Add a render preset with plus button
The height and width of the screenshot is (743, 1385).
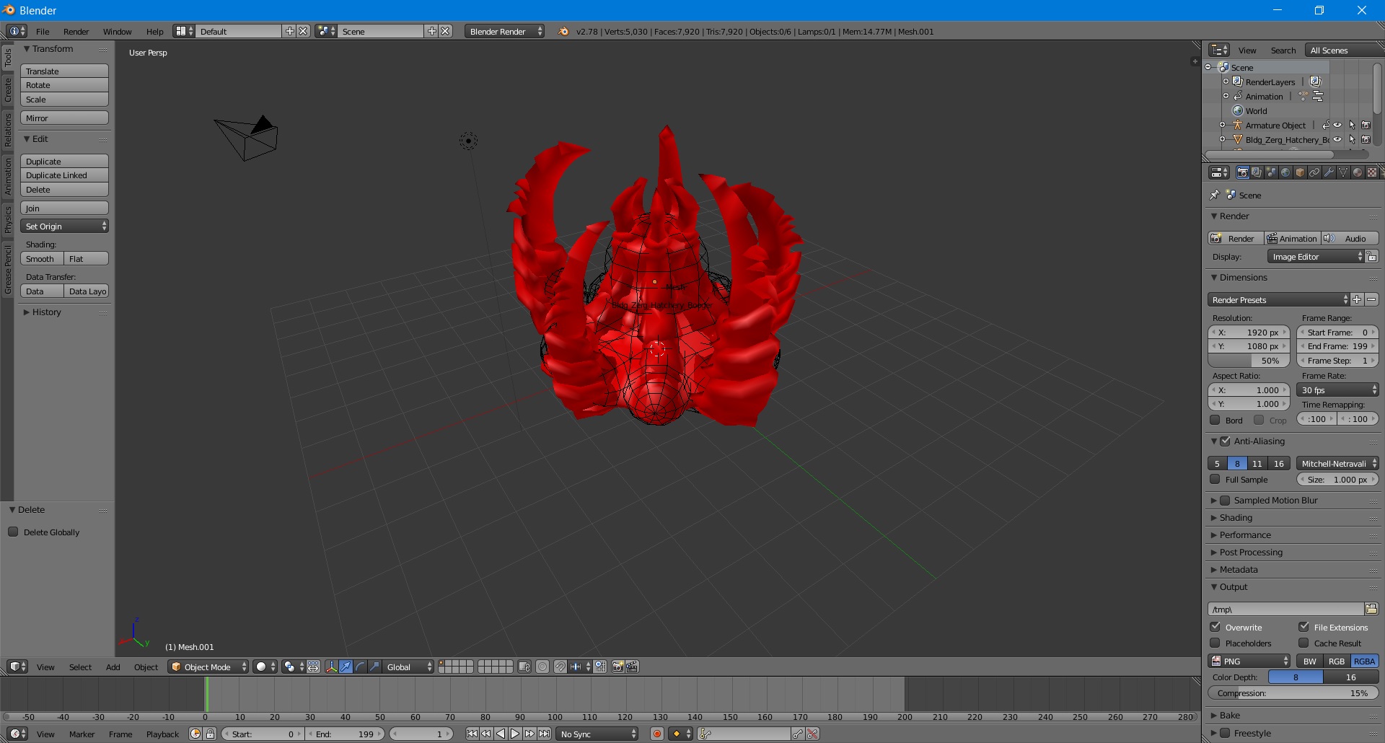(x=1357, y=299)
